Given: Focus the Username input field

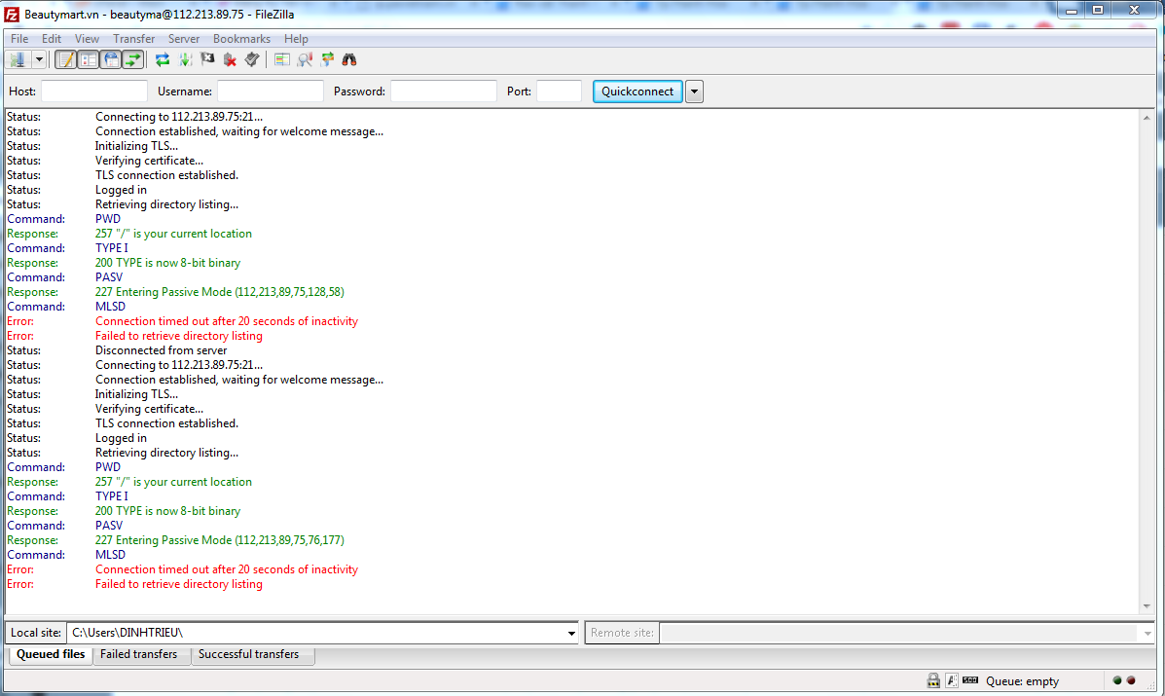Looking at the screenshot, I should [271, 92].
